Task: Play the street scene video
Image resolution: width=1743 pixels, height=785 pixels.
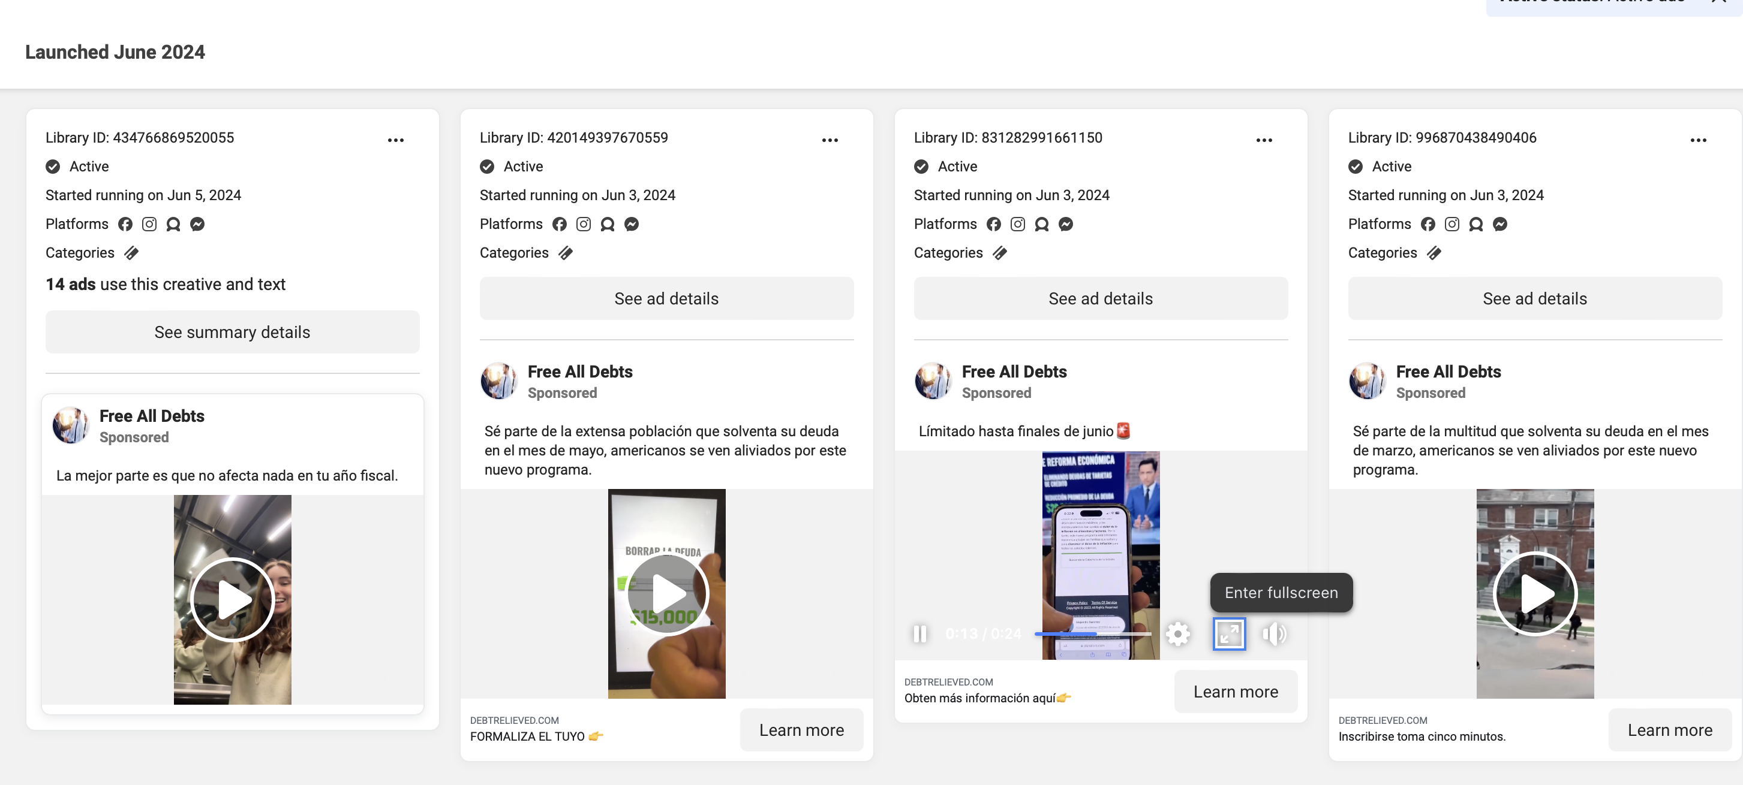Action: pos(1535,594)
